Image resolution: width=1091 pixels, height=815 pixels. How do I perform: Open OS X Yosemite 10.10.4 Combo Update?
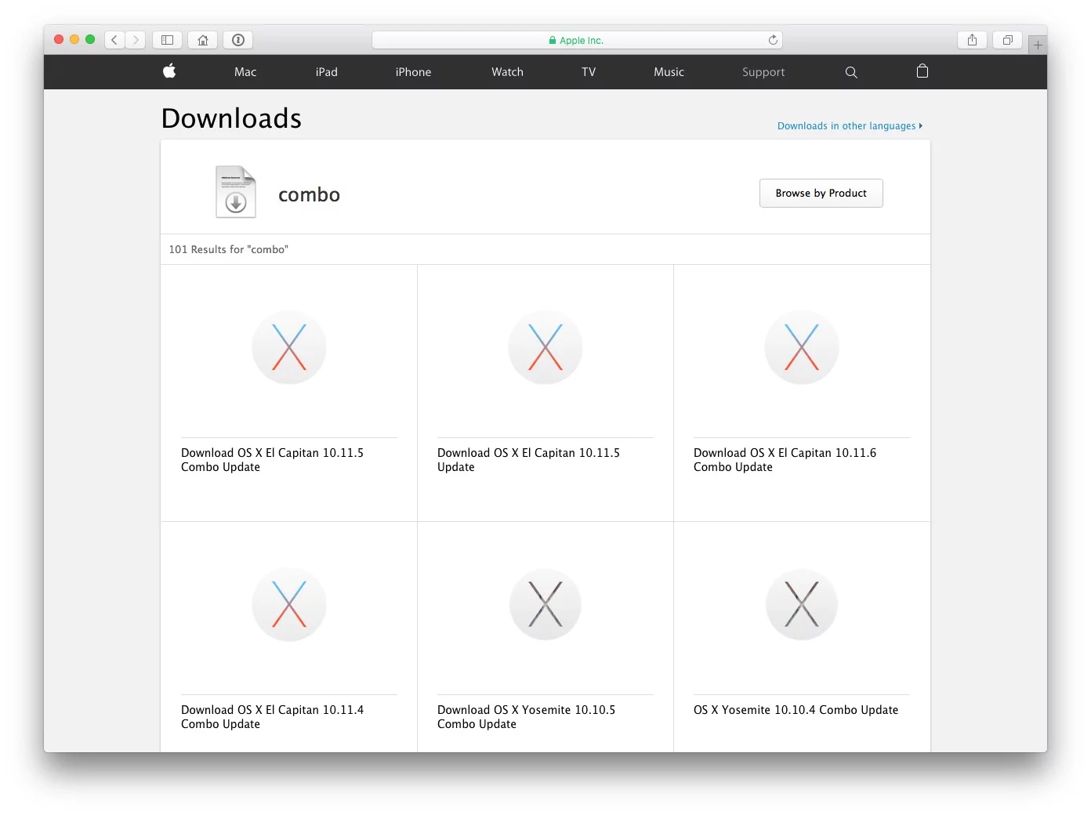coord(796,710)
